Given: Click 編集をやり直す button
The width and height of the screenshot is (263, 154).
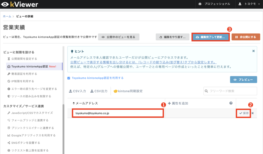Looking at the screenshot, I should coord(172,37).
